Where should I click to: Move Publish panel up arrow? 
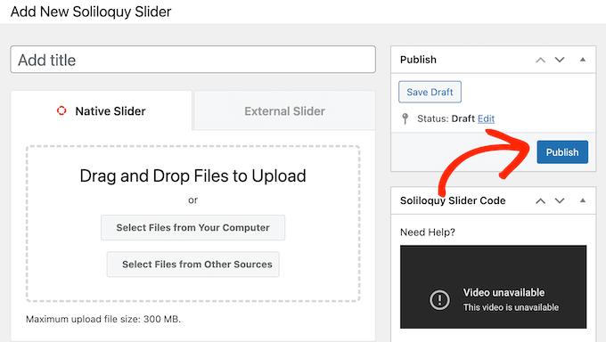[x=540, y=60]
